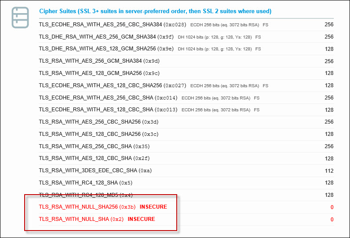This screenshot has width=350, height=238.
Task: Click the 256 strength value for 0xc028
Action: 329,25
